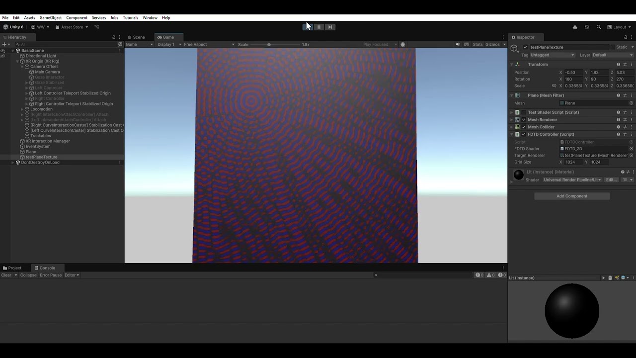The width and height of the screenshot is (636, 358).
Task: Open the FDTD Shader object picker circle
Action: pos(632,149)
